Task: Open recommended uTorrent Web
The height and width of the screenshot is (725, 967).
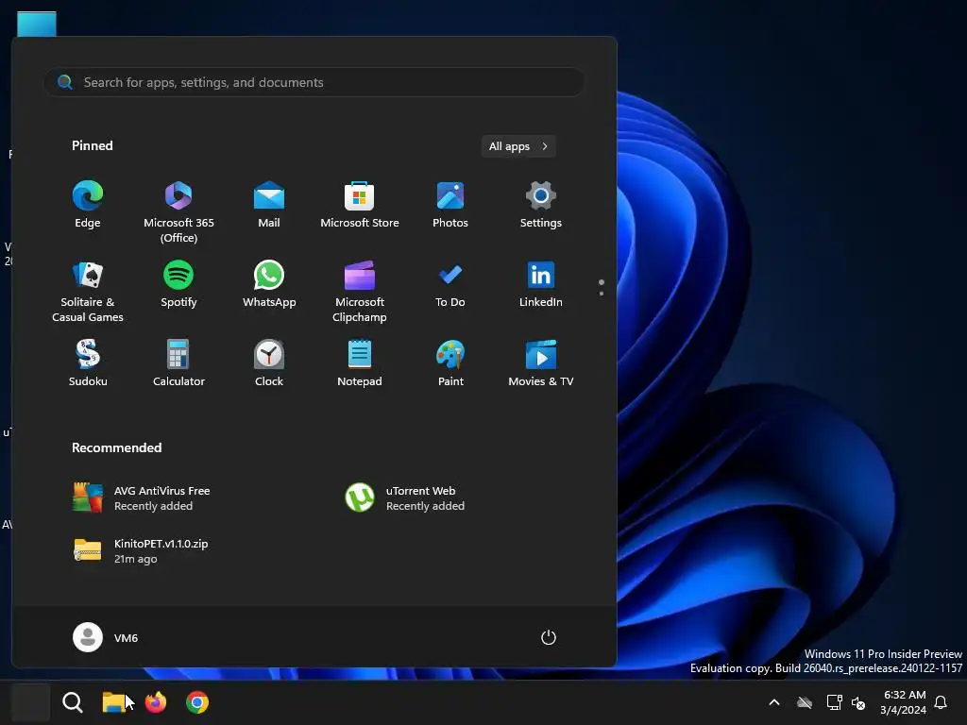Action: pos(404,498)
